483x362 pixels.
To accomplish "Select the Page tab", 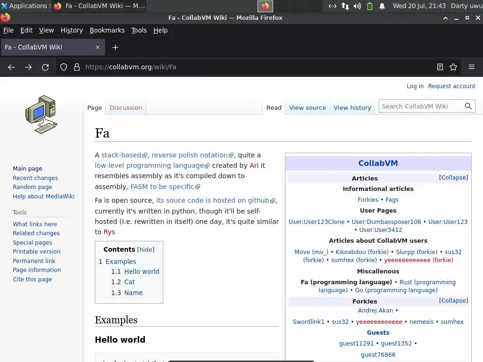I will 94,108.
